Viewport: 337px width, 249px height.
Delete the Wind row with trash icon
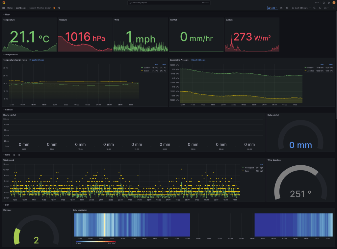pos(19,155)
